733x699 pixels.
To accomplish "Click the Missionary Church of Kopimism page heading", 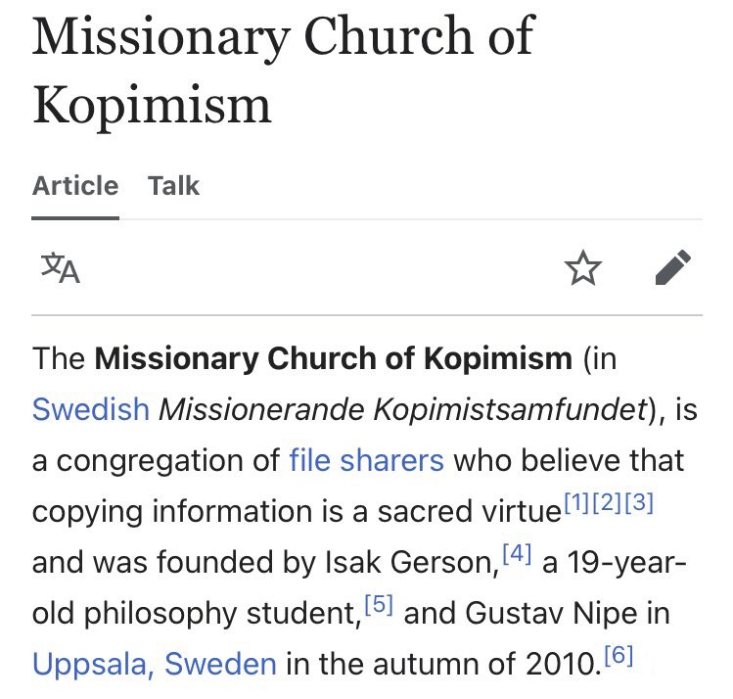I will click(283, 70).
